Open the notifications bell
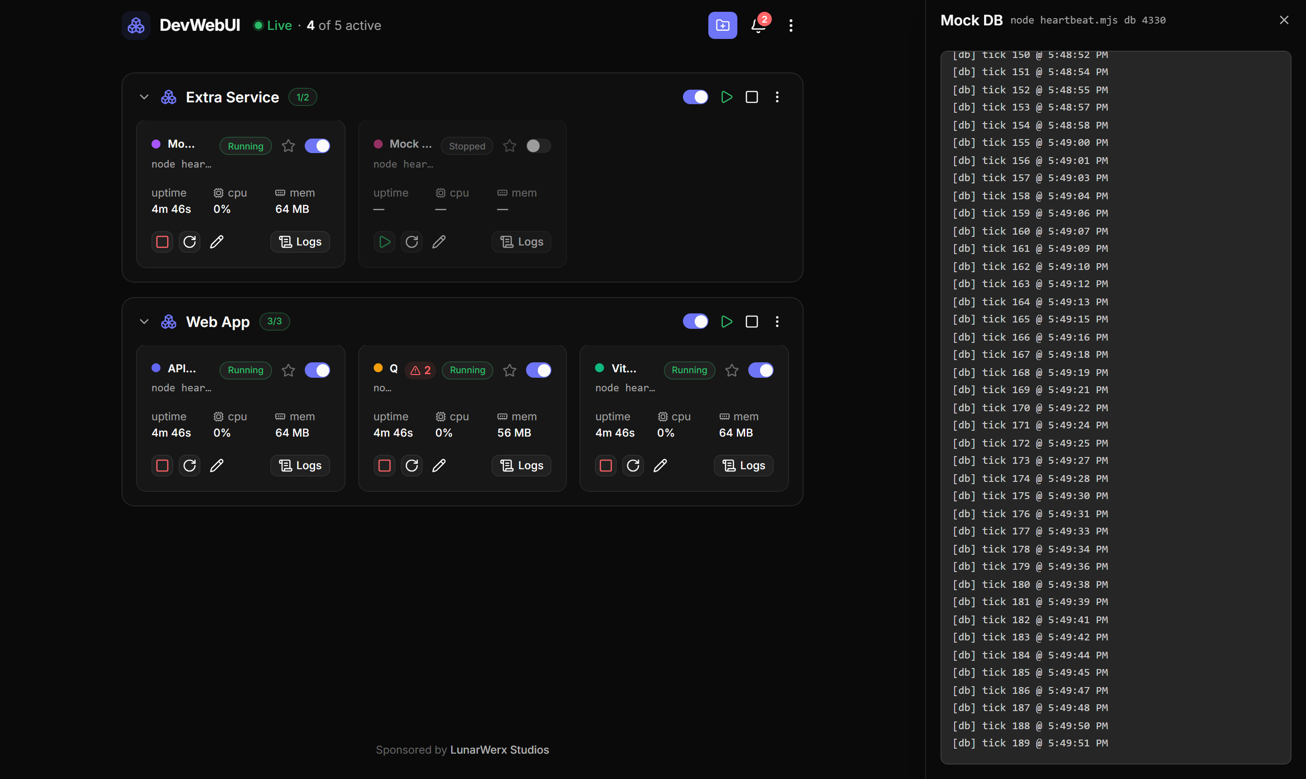This screenshot has width=1306, height=779. tap(757, 25)
